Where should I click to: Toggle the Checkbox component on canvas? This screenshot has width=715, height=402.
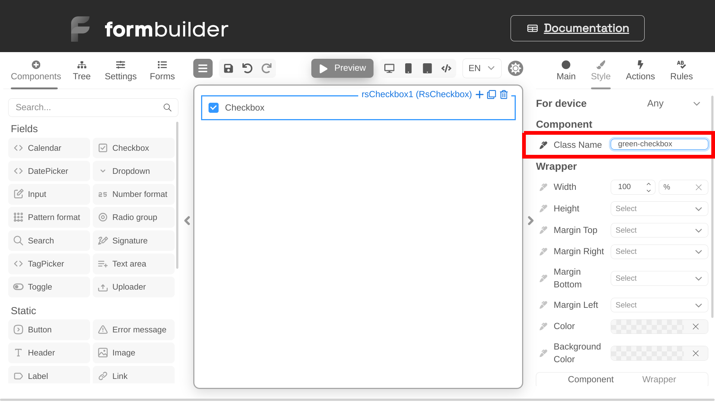(x=214, y=108)
